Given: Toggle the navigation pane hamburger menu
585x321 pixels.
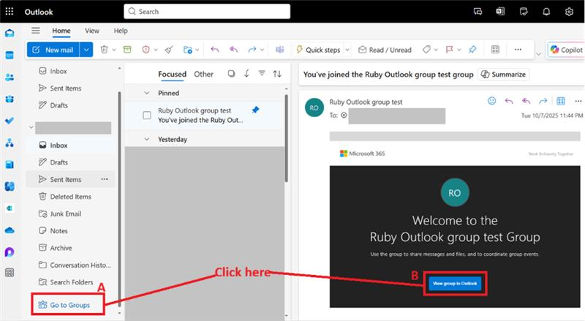Looking at the screenshot, I should tap(36, 31).
